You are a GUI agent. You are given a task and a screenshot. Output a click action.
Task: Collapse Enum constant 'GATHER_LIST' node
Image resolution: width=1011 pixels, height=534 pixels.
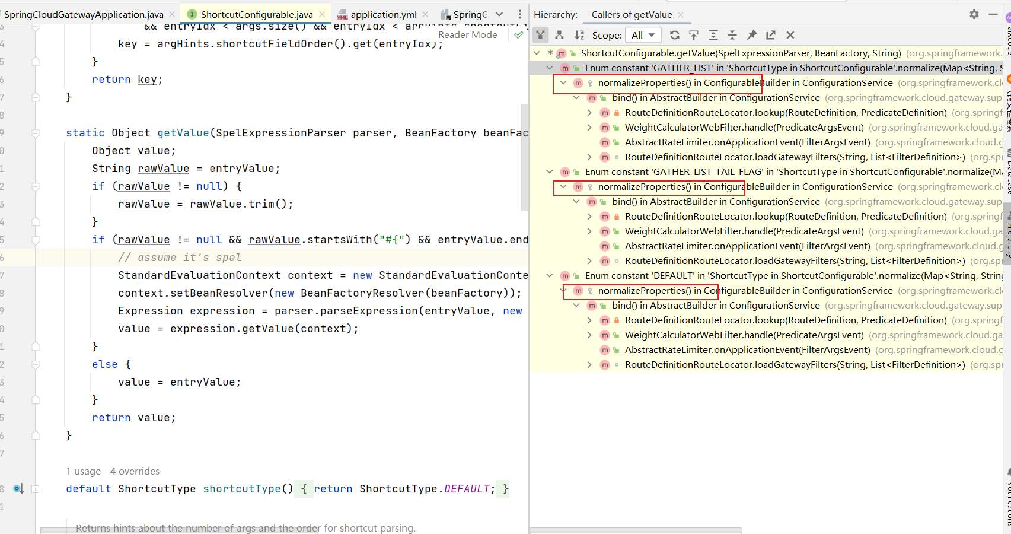[x=550, y=68]
